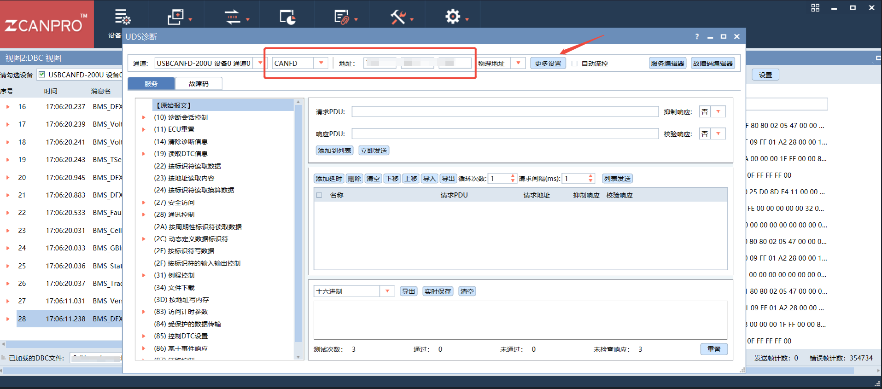The width and height of the screenshot is (882, 389).
Task: Select (34) 文件下载 service
Action: click(x=174, y=288)
